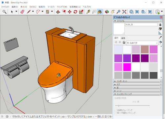
Task: Pick the Sample Paint eyedropper
Action: [x=160, y=38]
